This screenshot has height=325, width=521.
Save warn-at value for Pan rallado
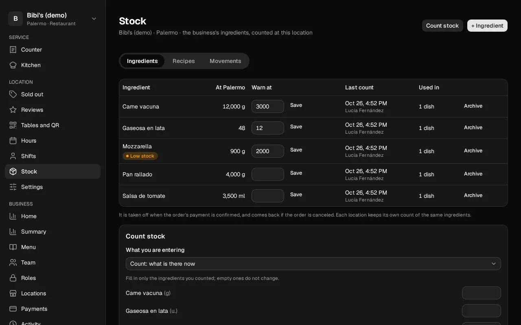[x=296, y=173]
